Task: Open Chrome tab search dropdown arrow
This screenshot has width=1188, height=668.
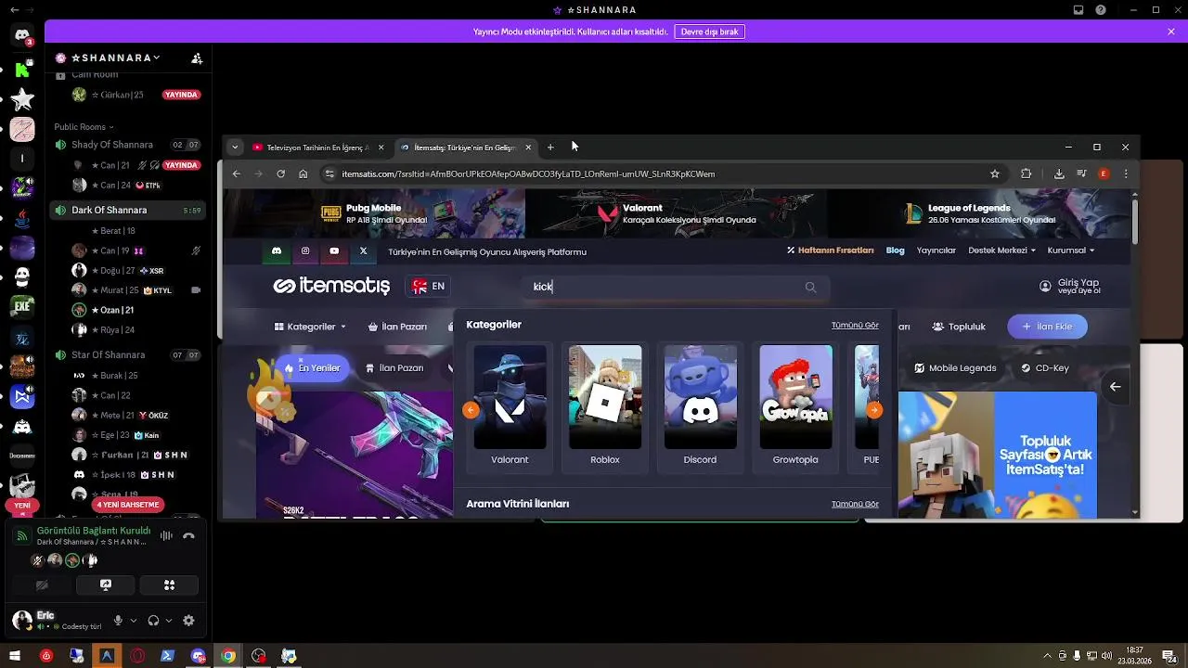Action: click(235, 147)
